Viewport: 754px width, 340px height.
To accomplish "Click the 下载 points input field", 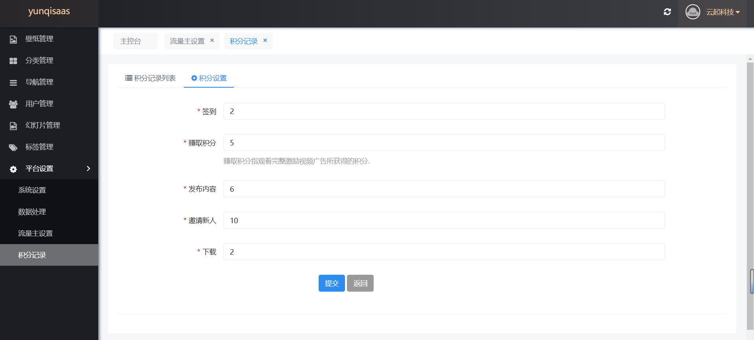I will (x=444, y=252).
